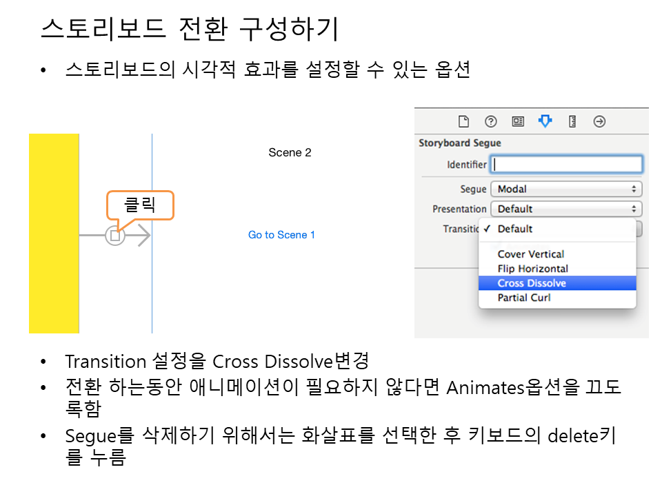662x496 pixels.
Task: Expand the Presentation dropdown
Action: (x=566, y=209)
